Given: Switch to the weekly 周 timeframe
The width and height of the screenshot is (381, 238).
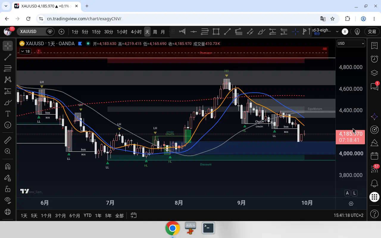Looking at the screenshot, I should (x=155, y=32).
